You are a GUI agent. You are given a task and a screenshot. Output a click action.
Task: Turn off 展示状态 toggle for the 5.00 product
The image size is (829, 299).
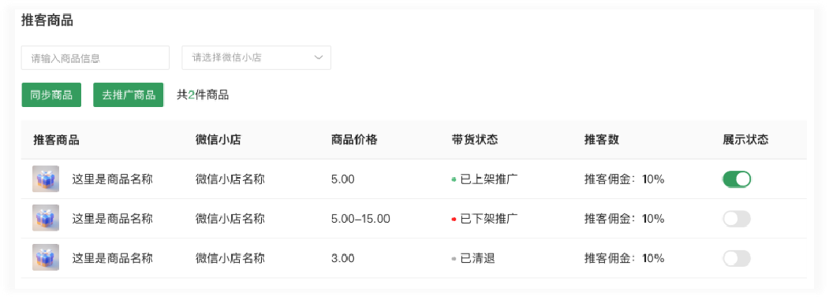coord(737,179)
